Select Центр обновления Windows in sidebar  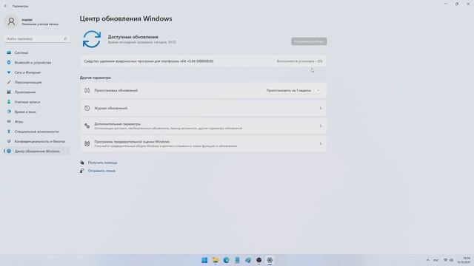click(36, 151)
